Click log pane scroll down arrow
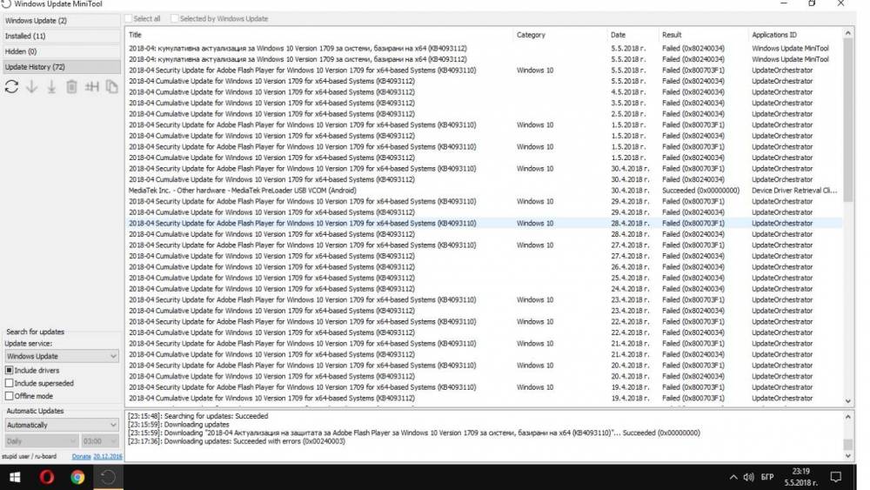 click(x=847, y=455)
